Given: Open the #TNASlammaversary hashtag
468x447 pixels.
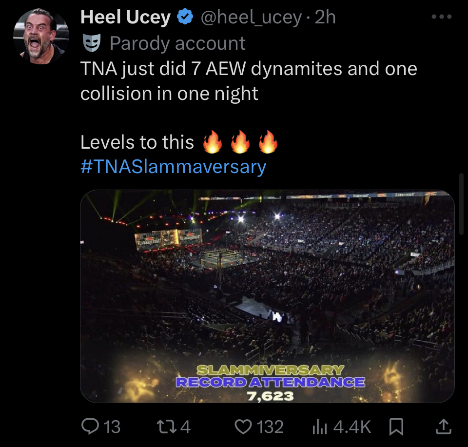Looking at the screenshot, I should pyautogui.click(x=173, y=167).
